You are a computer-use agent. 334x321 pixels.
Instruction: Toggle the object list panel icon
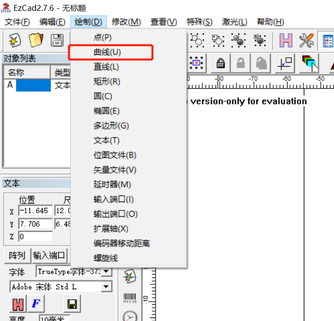[x=327, y=41]
